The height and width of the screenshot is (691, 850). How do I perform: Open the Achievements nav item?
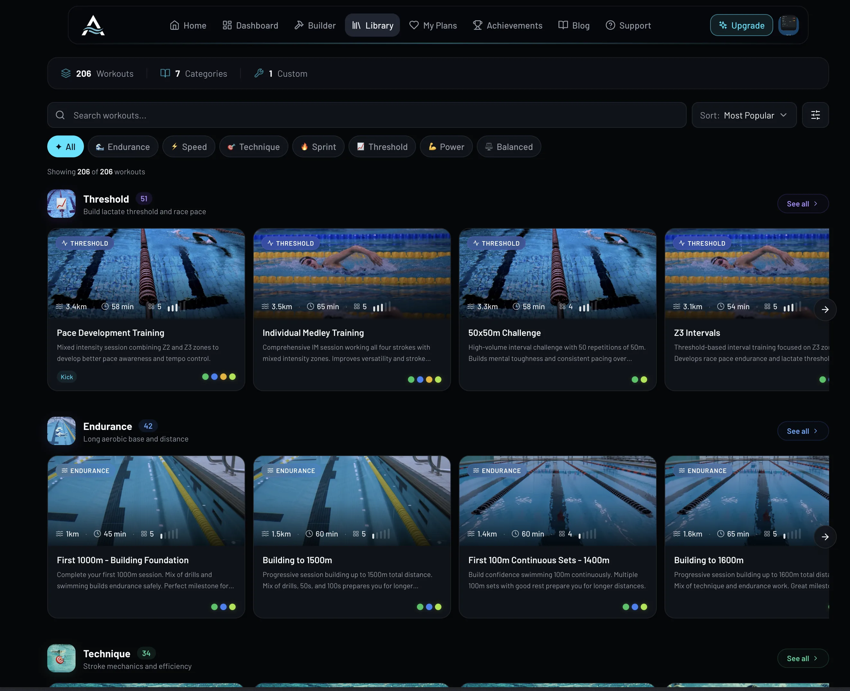click(x=508, y=25)
